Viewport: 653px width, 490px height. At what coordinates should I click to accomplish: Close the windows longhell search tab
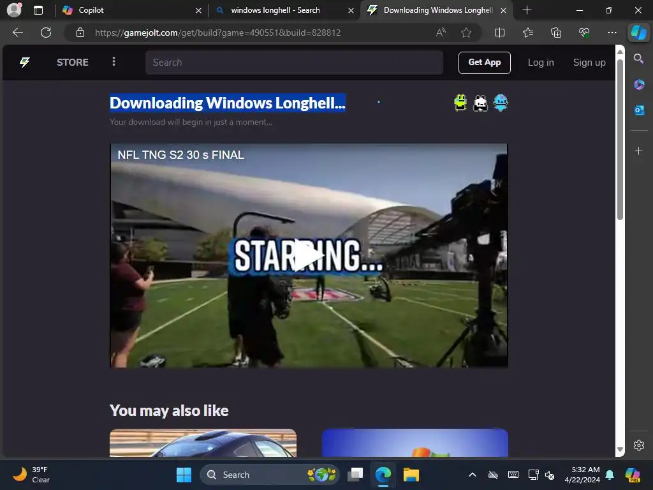(351, 10)
